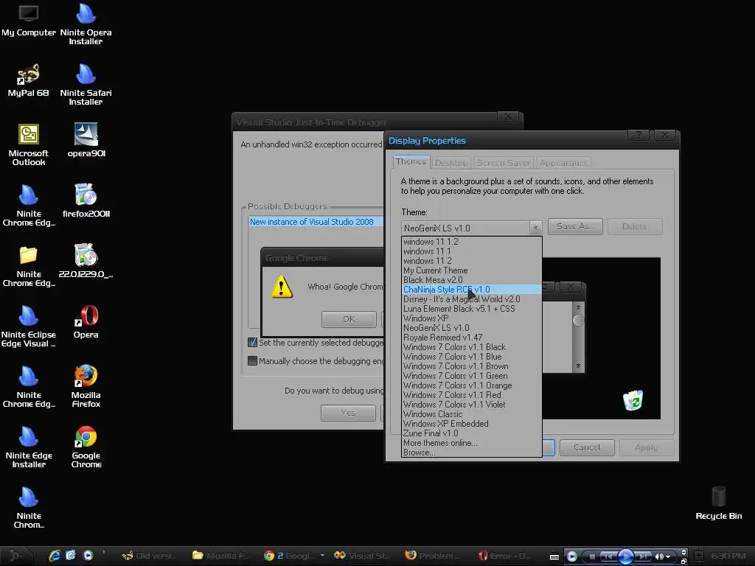The height and width of the screenshot is (566, 755).
Task: Select Black Mesa v2.0 theme
Action: (472, 280)
